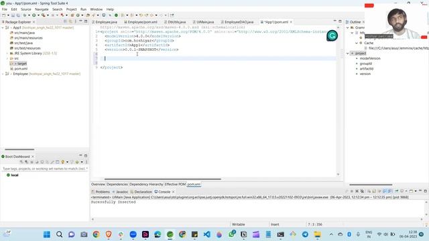Viewport: 429px width, 241px height.
Task: Open the Overview tab of POM editor
Action: coord(98,184)
